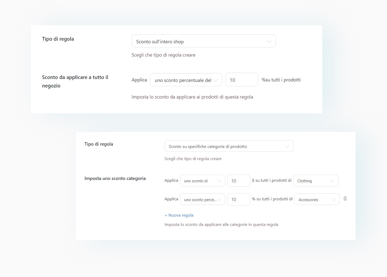Click the chevron in "Sconto sull'intero shop" selector
The image size is (387, 277).
[x=269, y=42]
